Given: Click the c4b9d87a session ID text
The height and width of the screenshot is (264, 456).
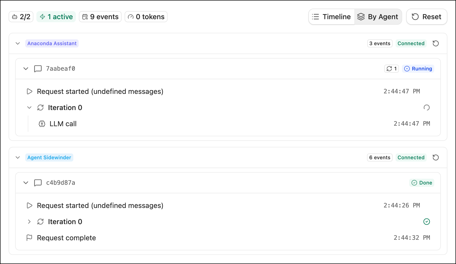Looking at the screenshot, I should [60, 183].
